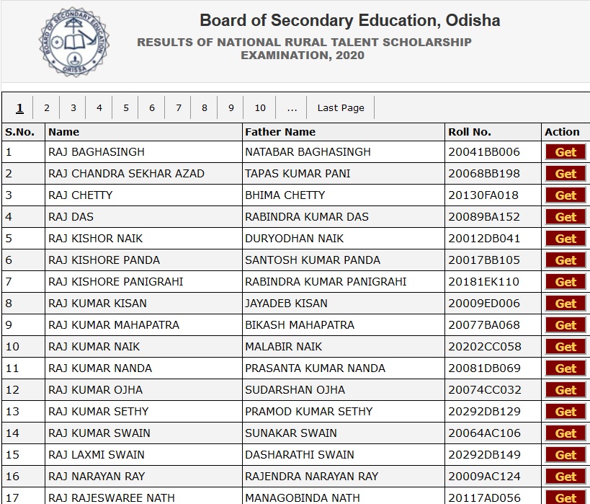Open results page 5
Viewport: 590px width, 504px height.
[x=125, y=107]
